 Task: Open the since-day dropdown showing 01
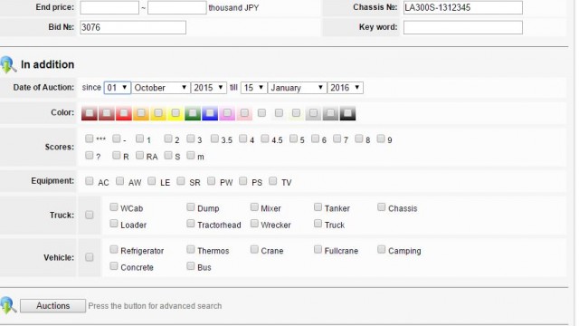(x=118, y=88)
